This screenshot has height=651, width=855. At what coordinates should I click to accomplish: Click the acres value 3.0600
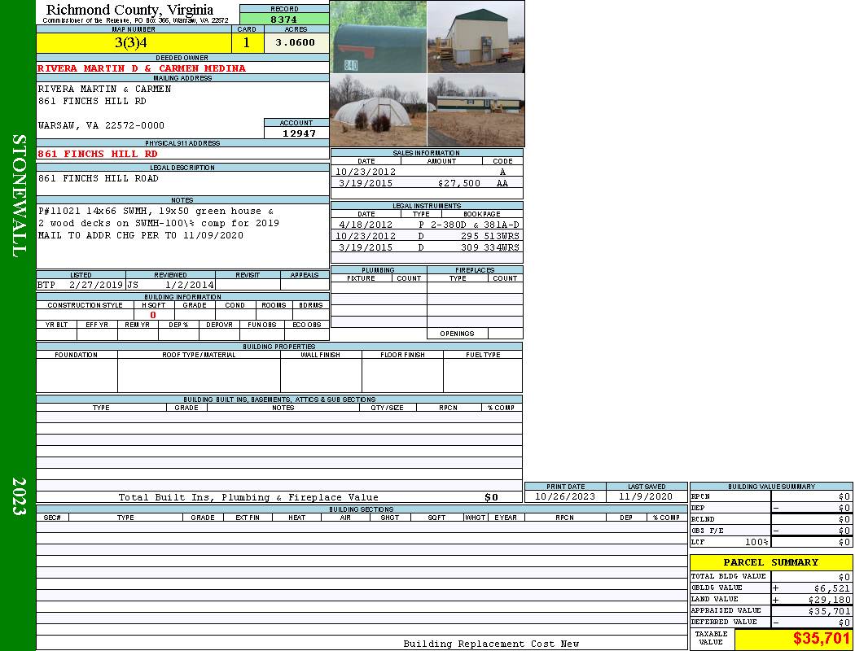pyautogui.click(x=296, y=43)
